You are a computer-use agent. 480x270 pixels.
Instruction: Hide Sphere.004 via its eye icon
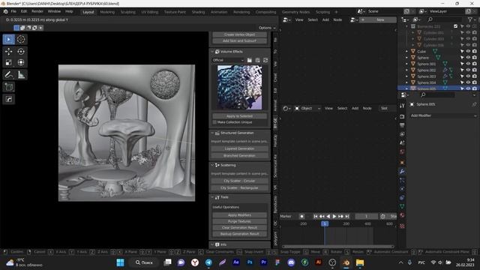[x=468, y=82]
